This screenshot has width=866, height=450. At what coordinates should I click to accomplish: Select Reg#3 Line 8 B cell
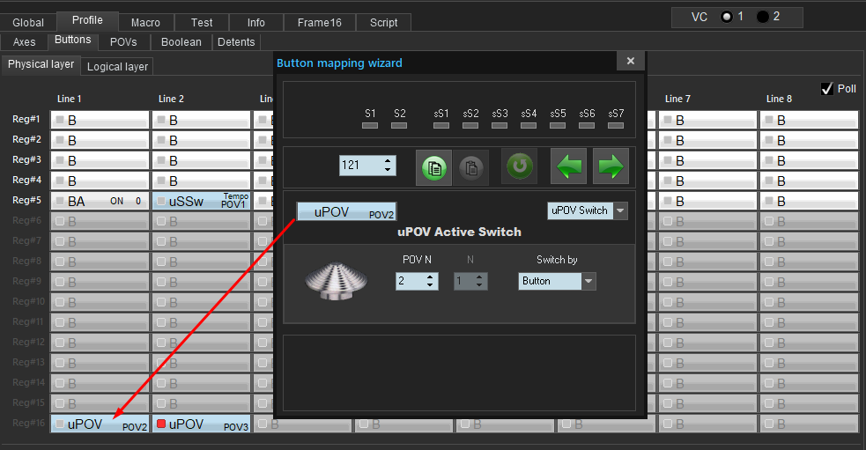pos(809,160)
